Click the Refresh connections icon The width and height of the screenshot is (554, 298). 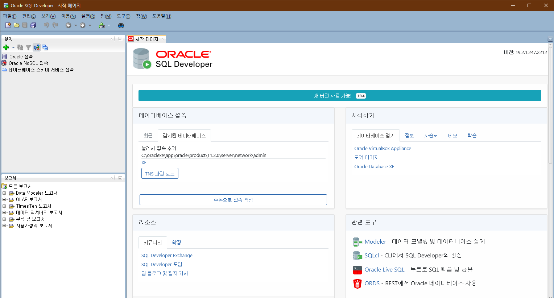(x=20, y=47)
